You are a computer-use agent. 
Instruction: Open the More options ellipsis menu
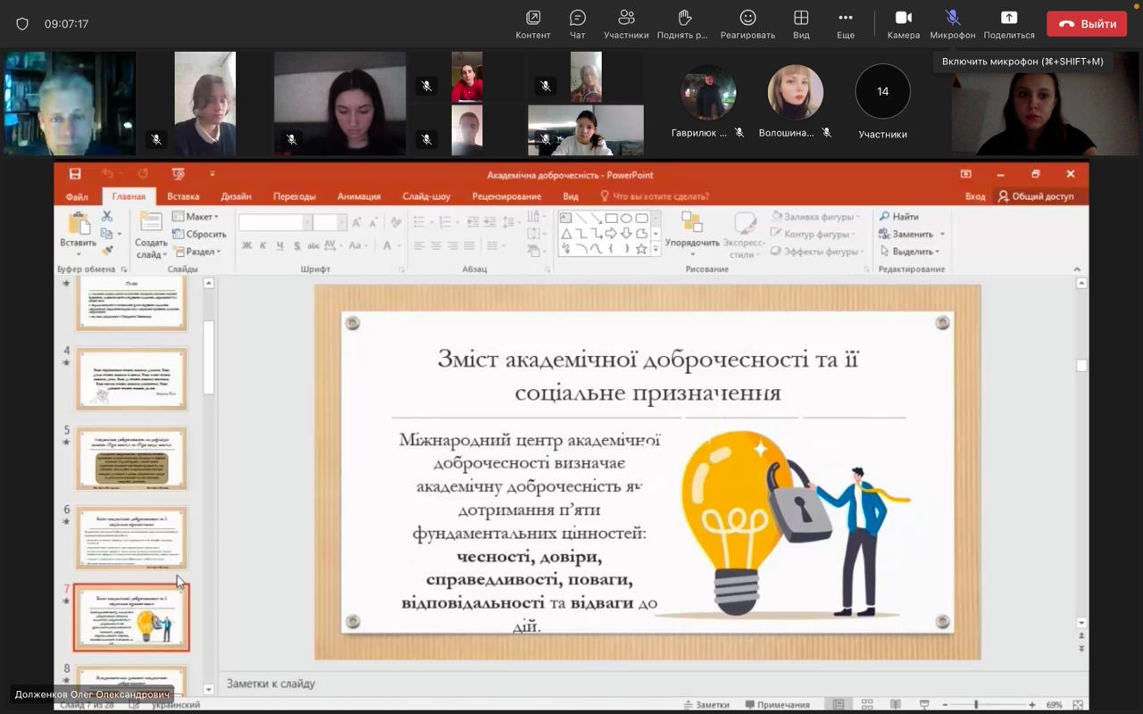pyautogui.click(x=845, y=19)
